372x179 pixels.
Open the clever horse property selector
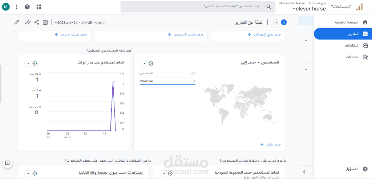point(309,9)
